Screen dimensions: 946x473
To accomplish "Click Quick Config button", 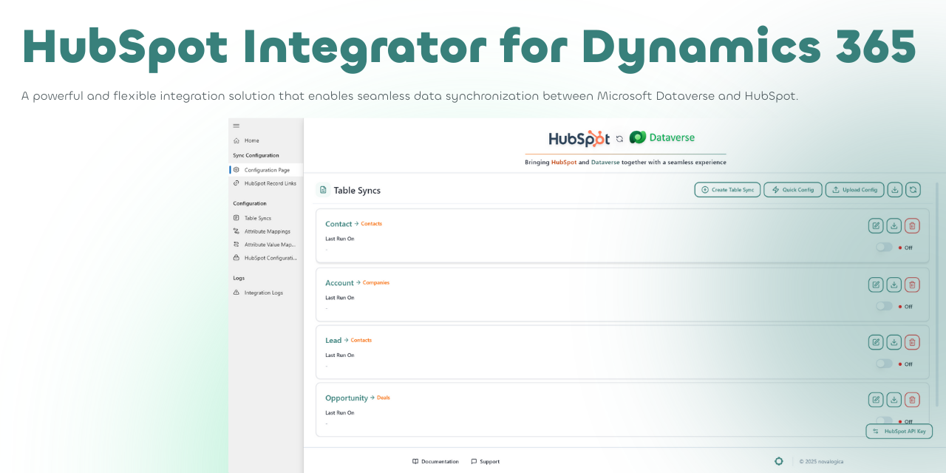I will [793, 190].
